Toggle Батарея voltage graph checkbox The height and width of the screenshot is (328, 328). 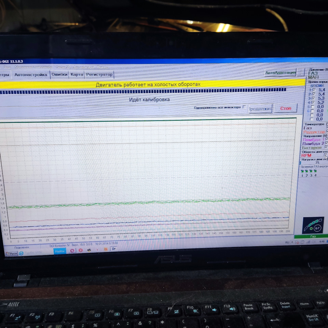pyautogui.click(x=326, y=147)
